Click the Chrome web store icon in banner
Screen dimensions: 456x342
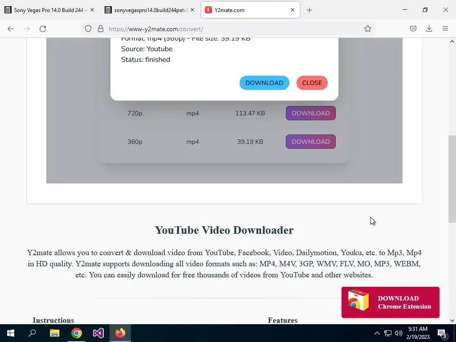click(x=358, y=301)
